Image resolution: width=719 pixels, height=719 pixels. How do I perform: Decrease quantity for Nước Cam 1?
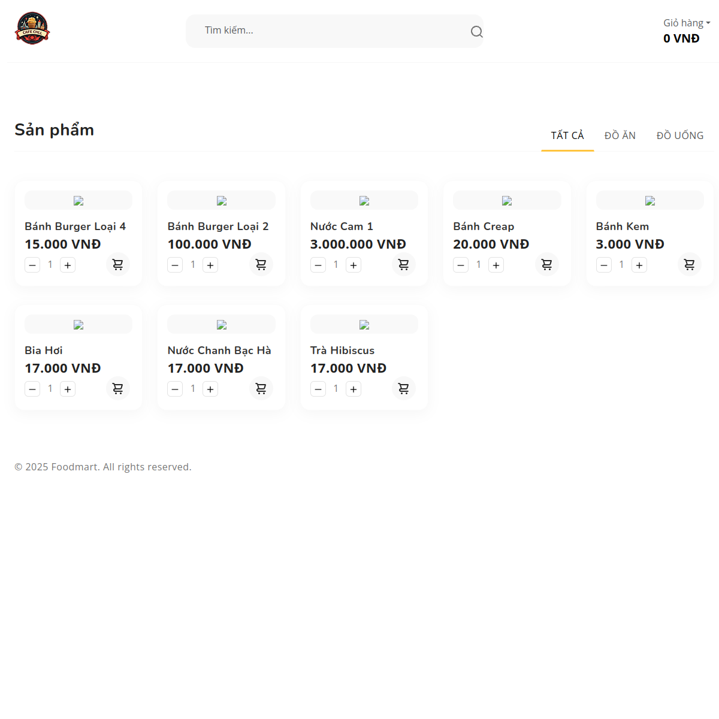pyautogui.click(x=318, y=265)
